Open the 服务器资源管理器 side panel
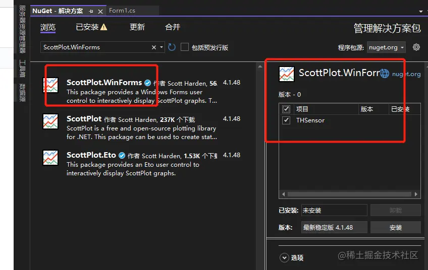 coord(22,29)
